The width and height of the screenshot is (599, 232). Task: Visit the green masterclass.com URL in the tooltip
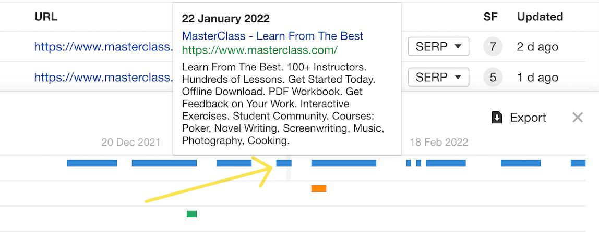(260, 50)
